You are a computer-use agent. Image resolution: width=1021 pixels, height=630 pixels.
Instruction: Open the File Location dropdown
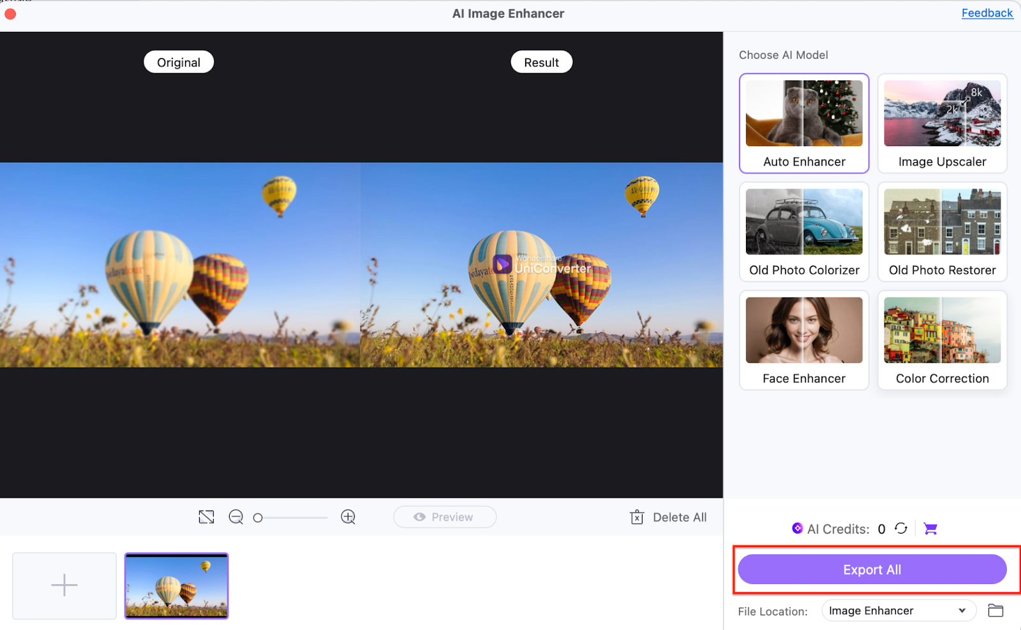898,611
